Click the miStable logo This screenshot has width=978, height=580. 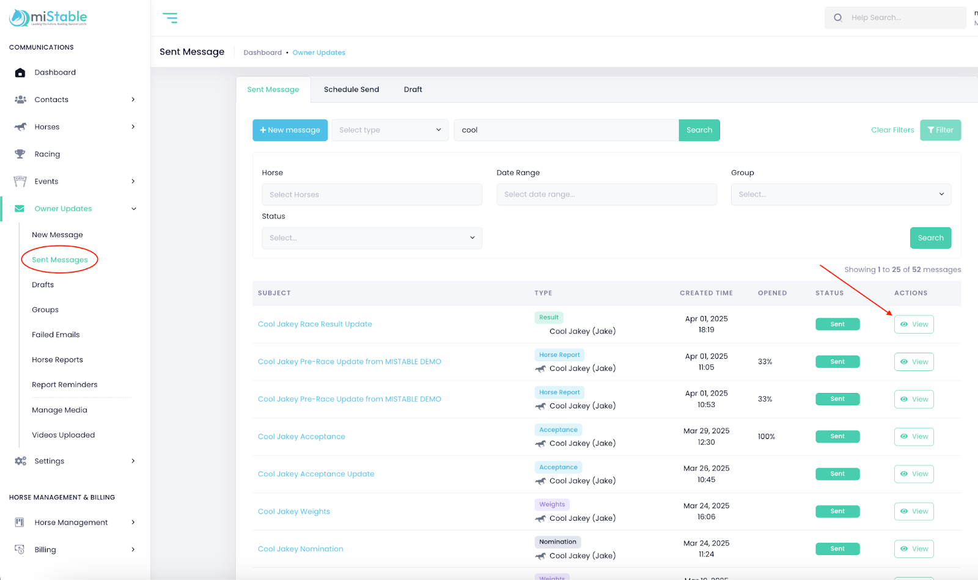click(48, 18)
